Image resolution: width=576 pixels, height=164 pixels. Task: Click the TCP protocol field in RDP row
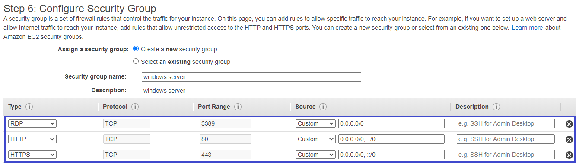click(x=127, y=123)
